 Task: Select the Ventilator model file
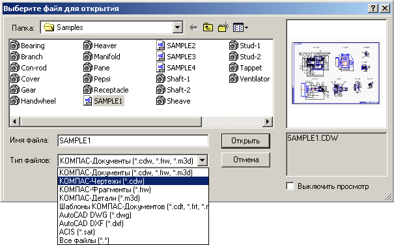249,79
